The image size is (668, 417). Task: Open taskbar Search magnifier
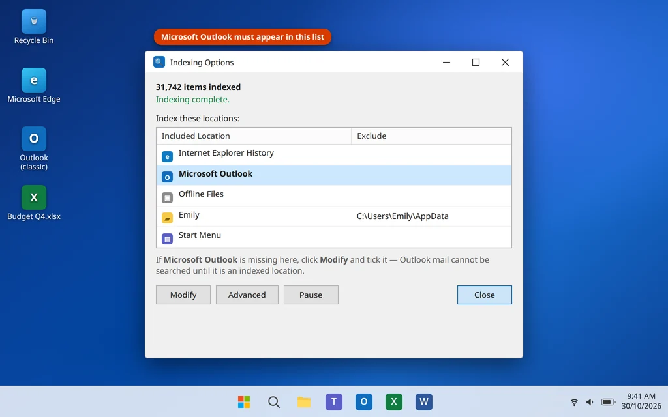coord(274,401)
